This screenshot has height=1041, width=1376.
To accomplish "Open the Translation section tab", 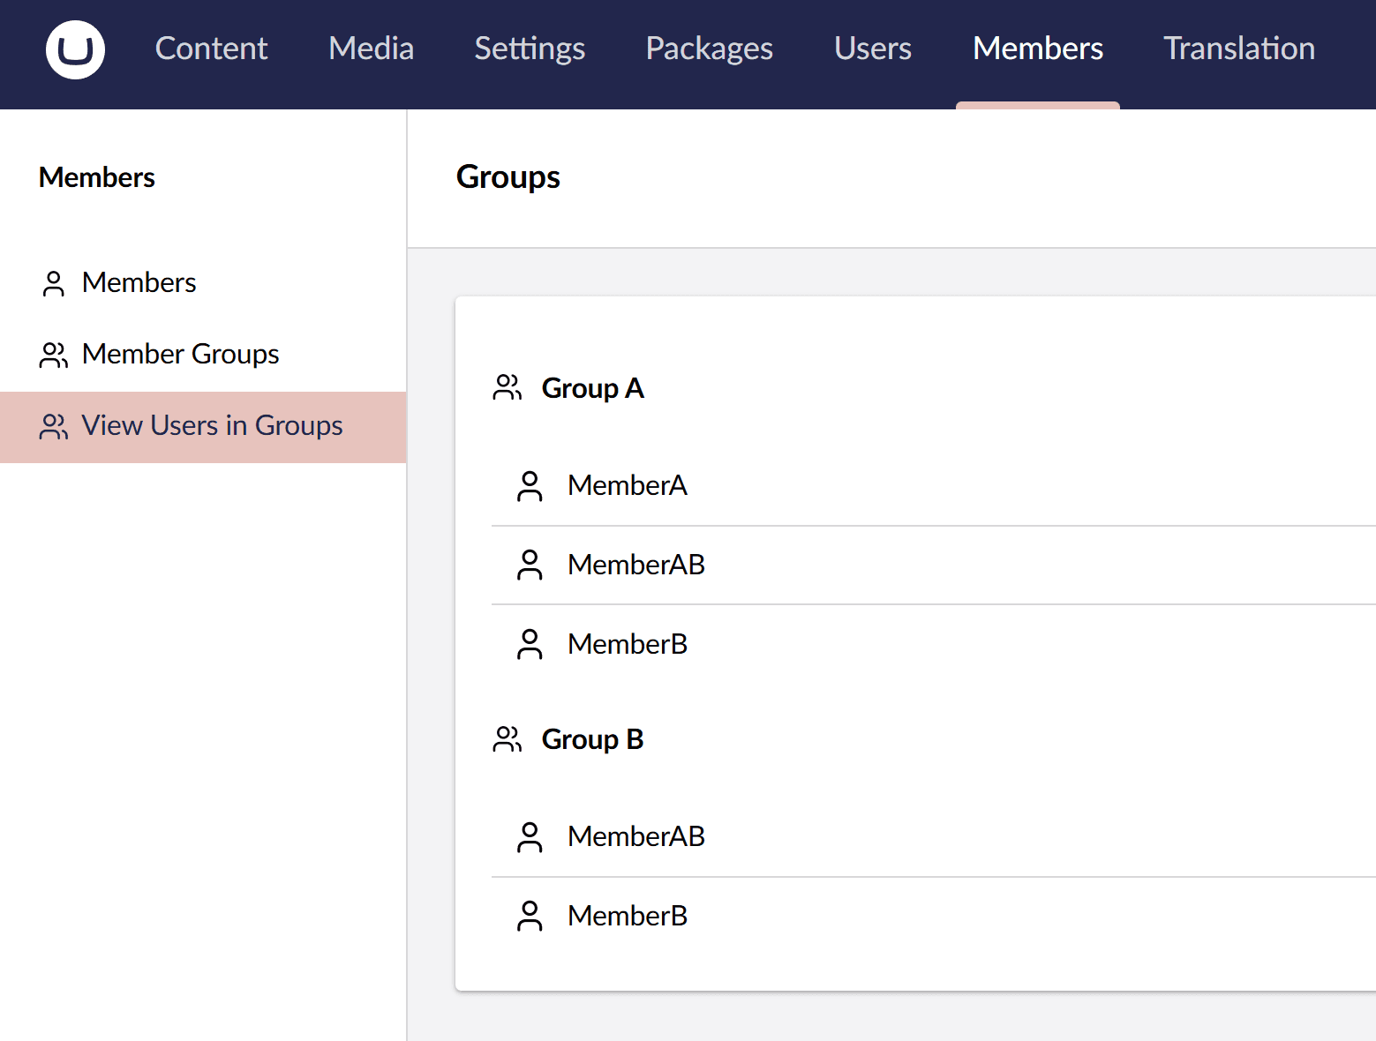I will [x=1238, y=49].
